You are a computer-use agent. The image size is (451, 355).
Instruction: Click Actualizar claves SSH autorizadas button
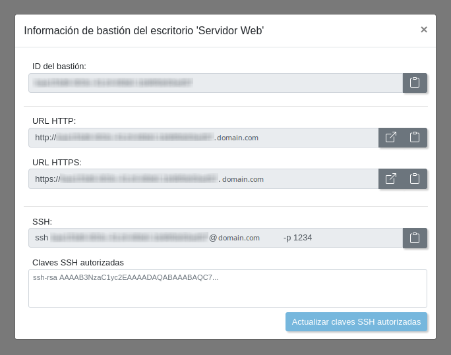tap(356, 322)
